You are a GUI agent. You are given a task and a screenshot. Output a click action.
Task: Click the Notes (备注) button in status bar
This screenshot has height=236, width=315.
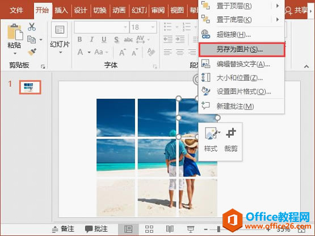63,229
